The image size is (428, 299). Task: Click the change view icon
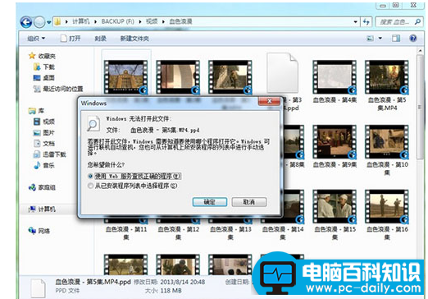click(x=370, y=39)
